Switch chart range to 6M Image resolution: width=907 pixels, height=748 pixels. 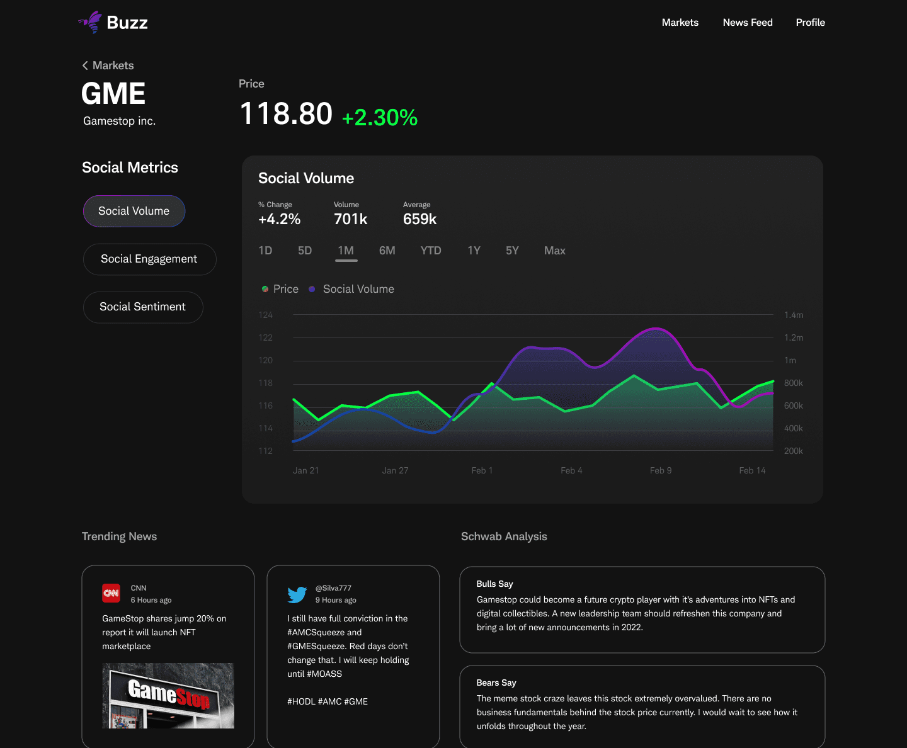click(387, 251)
